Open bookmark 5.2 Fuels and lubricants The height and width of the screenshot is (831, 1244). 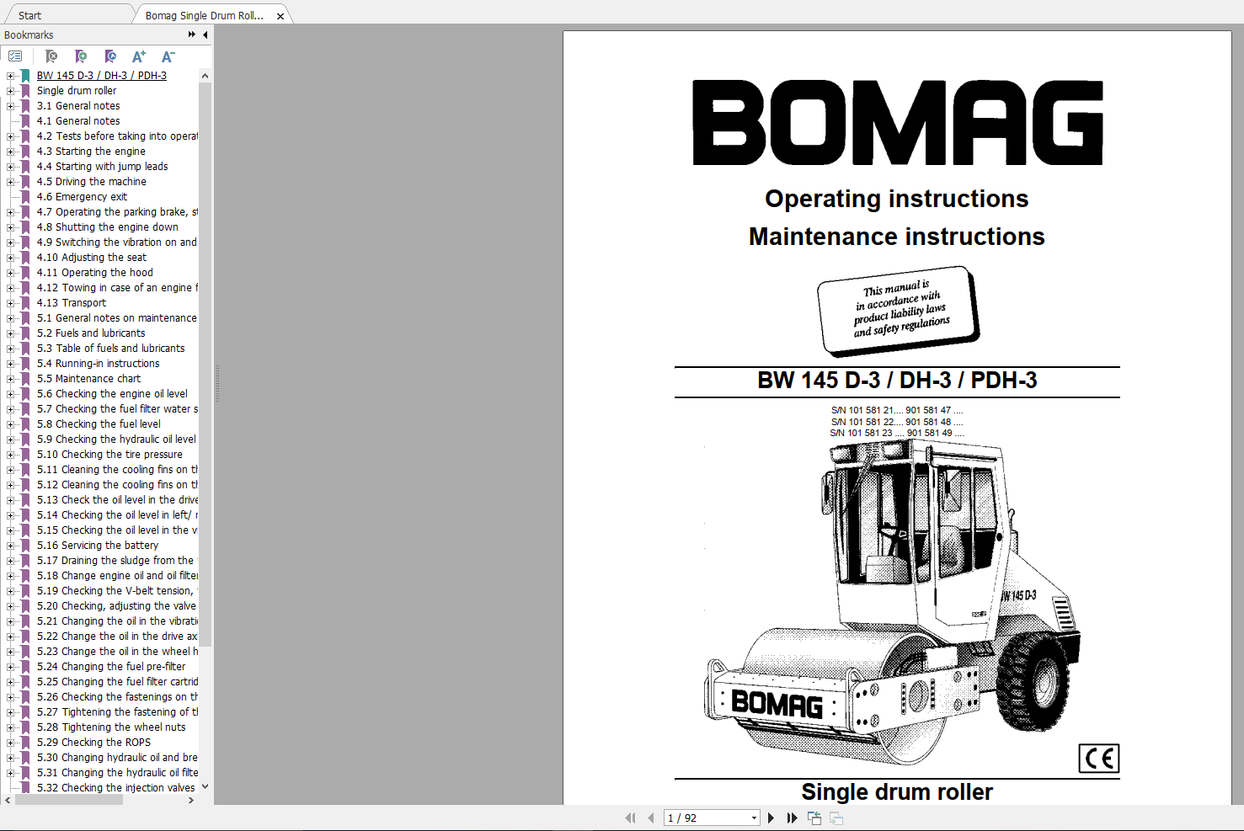(x=91, y=333)
